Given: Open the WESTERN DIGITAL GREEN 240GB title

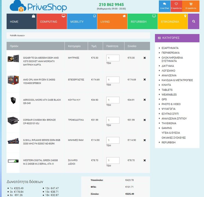Looking at the screenshot, I should [x=40, y=162].
